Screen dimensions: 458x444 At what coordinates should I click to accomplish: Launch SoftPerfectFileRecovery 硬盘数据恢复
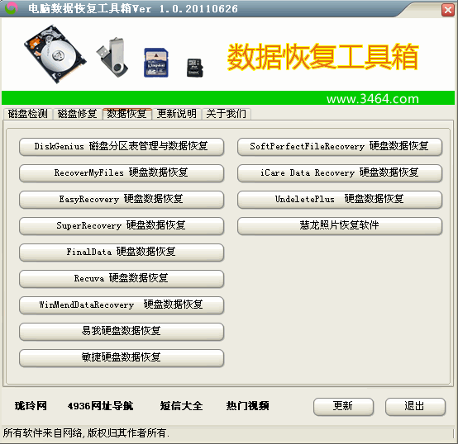(340, 147)
